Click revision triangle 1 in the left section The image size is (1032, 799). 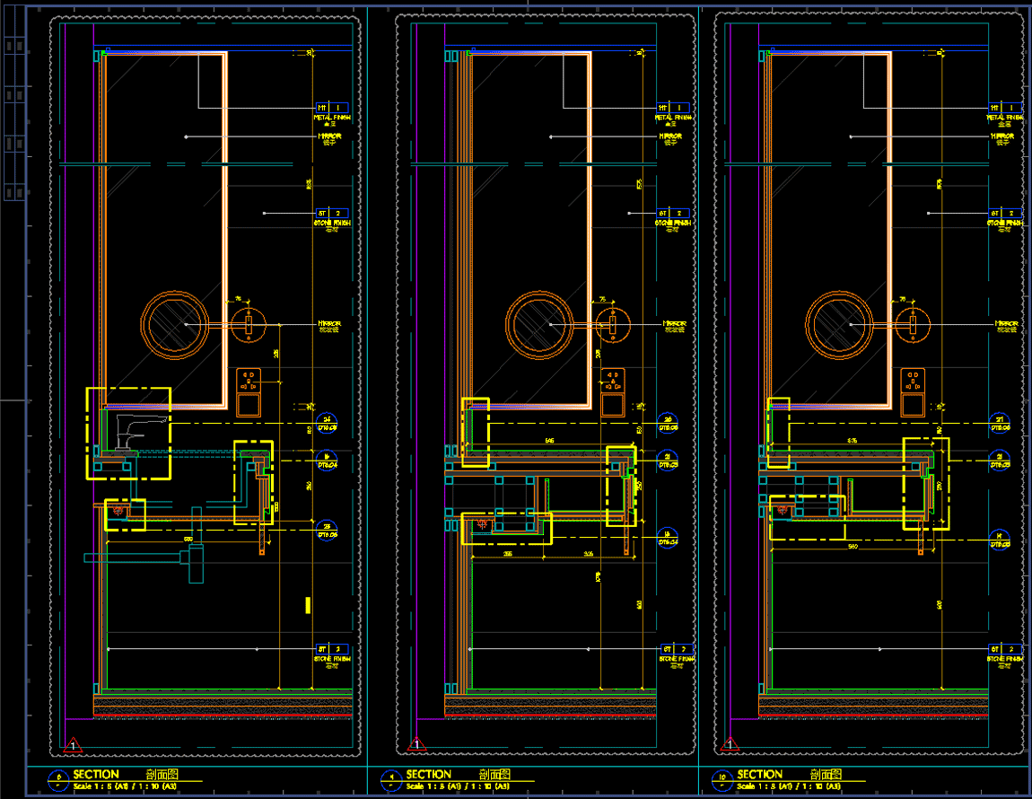pos(74,744)
